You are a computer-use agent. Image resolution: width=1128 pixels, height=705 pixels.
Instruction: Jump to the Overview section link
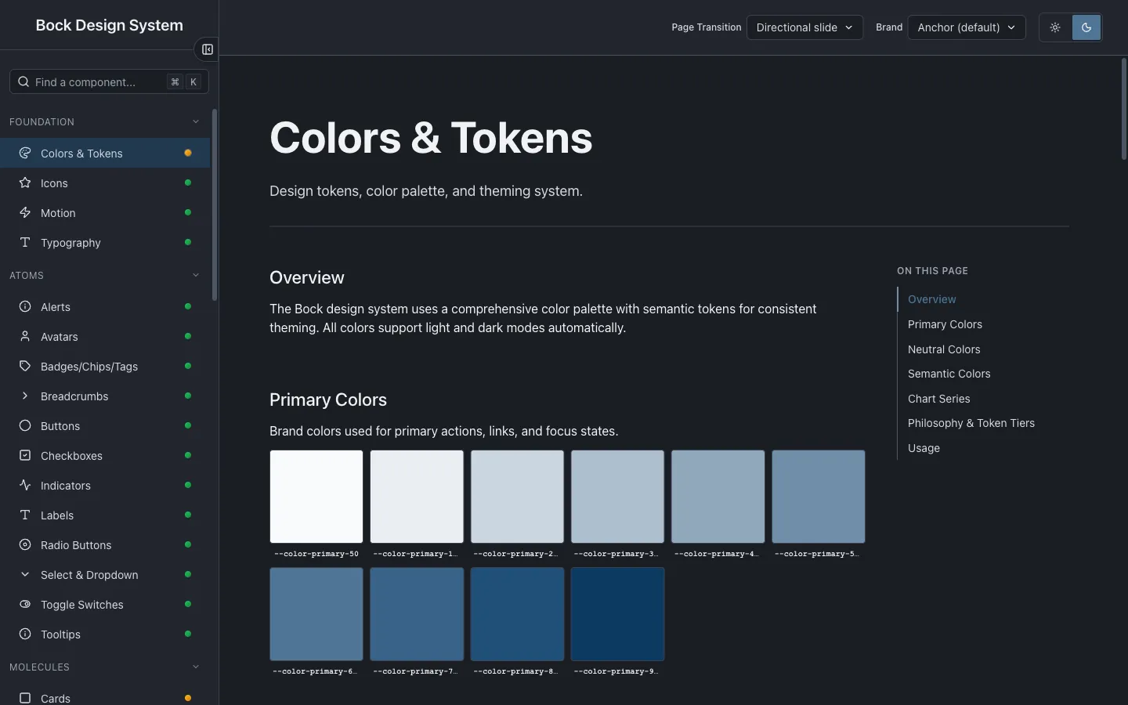(931, 299)
